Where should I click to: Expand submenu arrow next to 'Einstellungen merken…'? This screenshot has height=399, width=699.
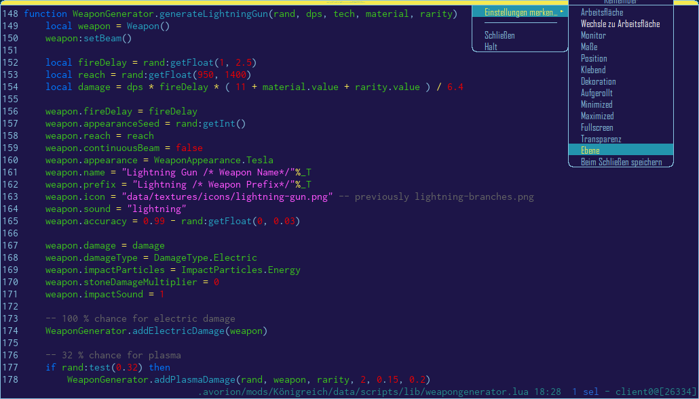coord(562,12)
